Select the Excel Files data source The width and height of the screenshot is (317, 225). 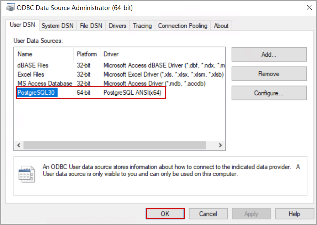(x=31, y=74)
